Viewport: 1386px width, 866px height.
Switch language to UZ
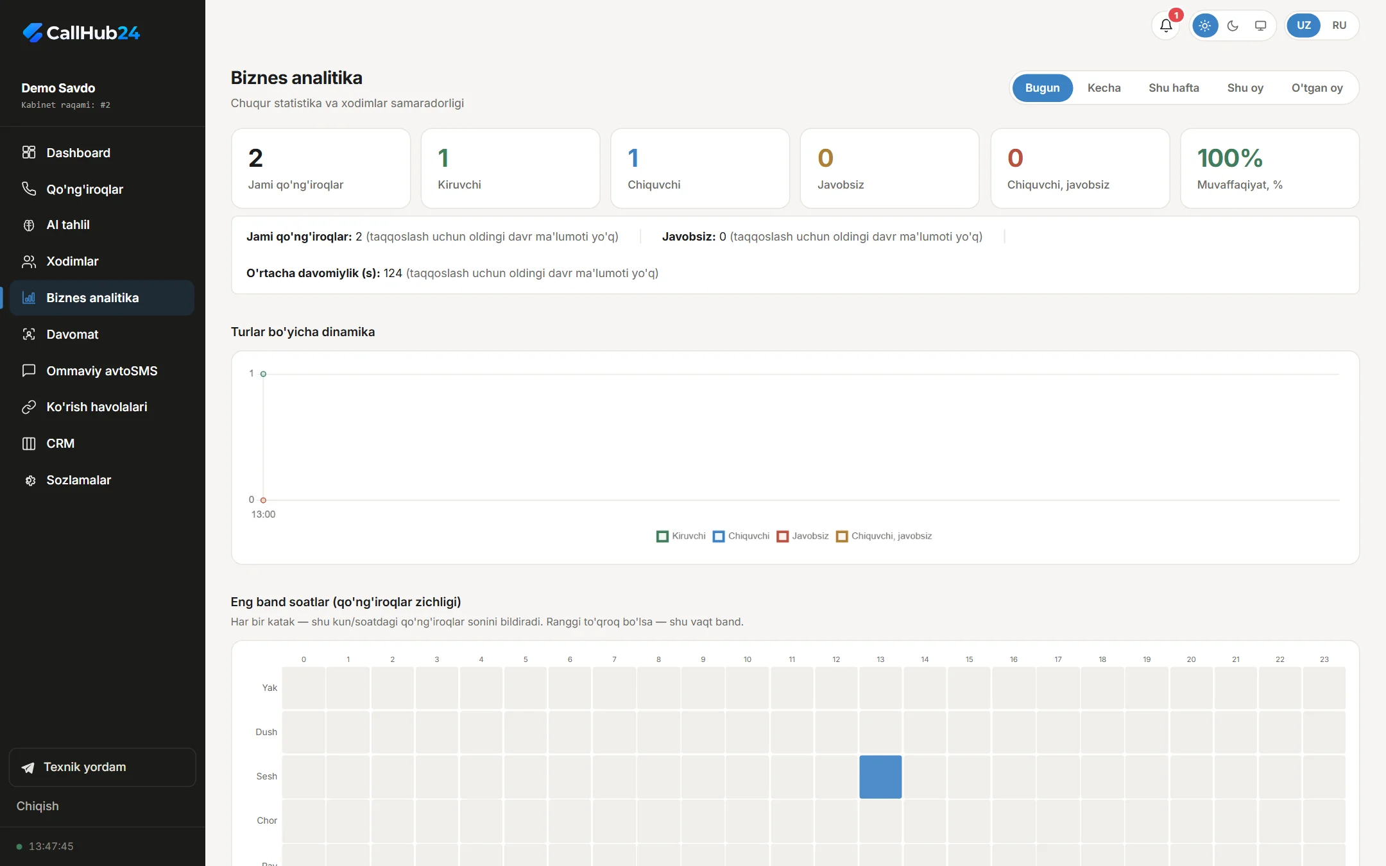[1304, 26]
